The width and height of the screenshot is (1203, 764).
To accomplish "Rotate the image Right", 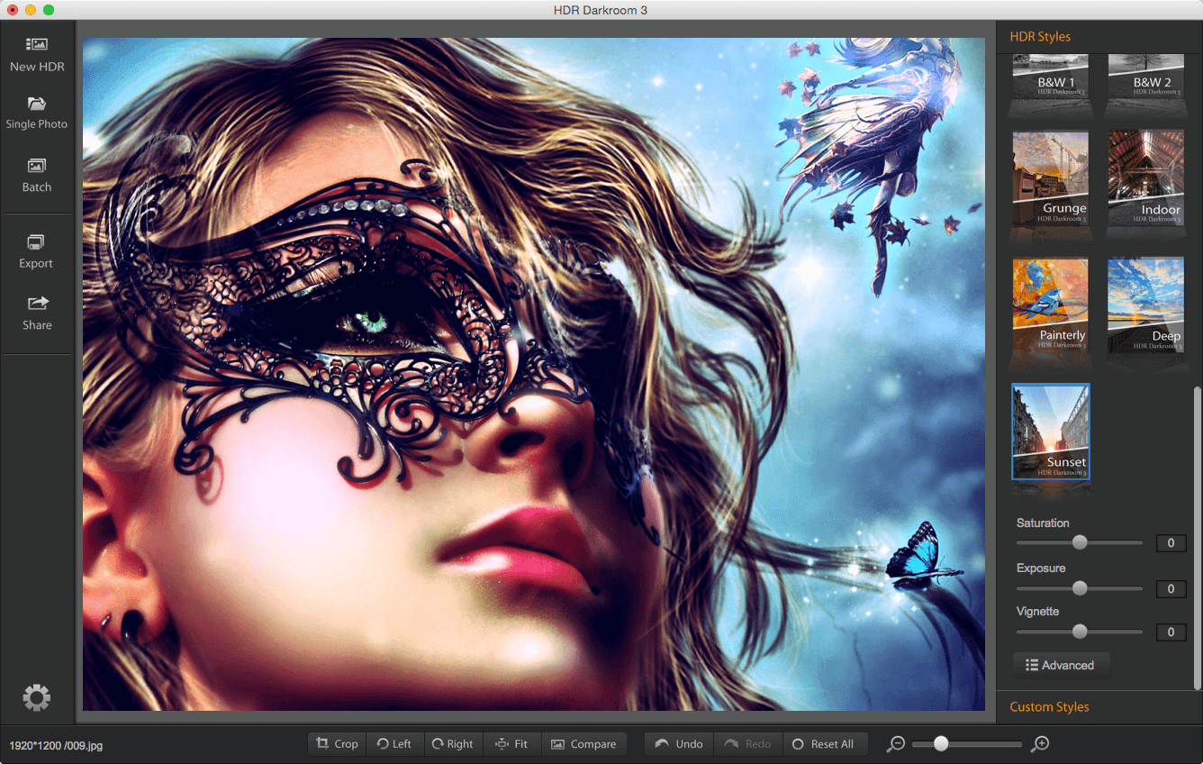I will click(453, 744).
